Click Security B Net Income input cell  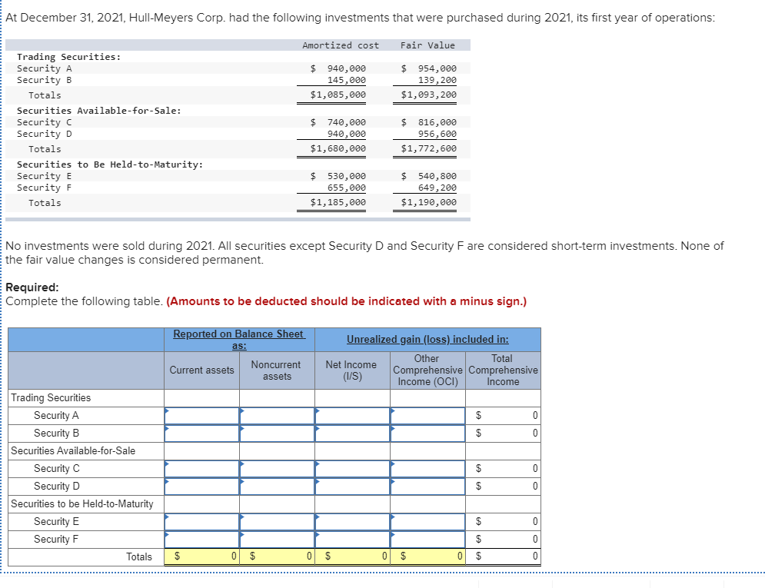[x=352, y=433]
